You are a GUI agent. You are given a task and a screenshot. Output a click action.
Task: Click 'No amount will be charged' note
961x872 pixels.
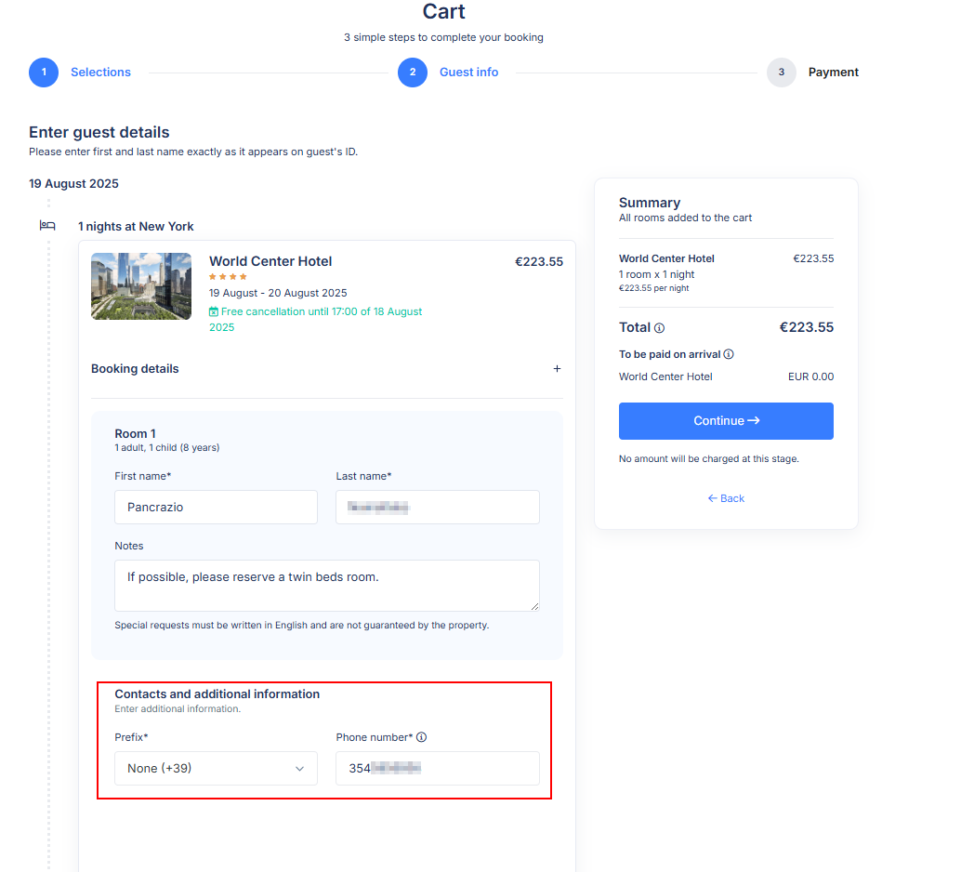[708, 458]
